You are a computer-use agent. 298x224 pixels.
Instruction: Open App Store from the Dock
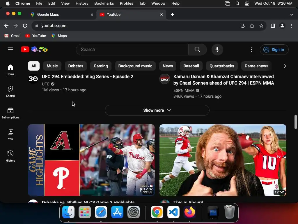[117, 212]
